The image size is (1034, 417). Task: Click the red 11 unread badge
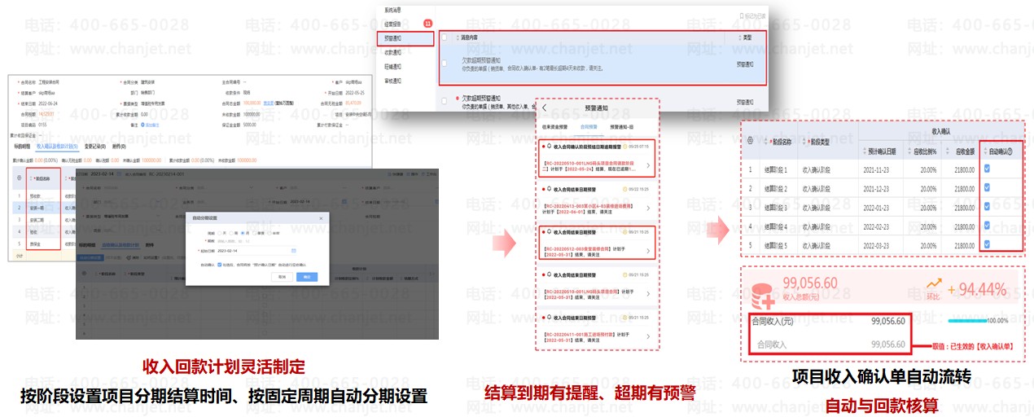pos(428,24)
